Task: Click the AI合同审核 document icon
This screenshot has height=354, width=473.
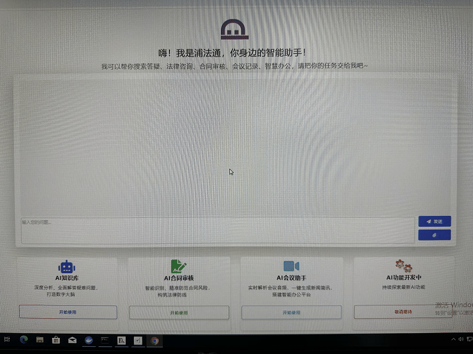Action: pyautogui.click(x=178, y=265)
